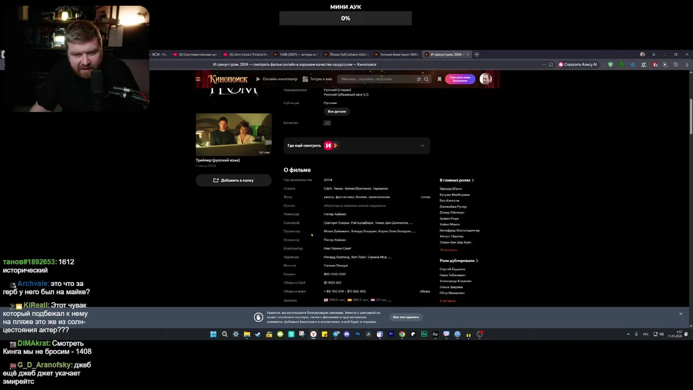Image resolution: width=693 pixels, height=390 pixels.
Task: Open Онлайн-кинотеатр section
Action: click(x=277, y=79)
